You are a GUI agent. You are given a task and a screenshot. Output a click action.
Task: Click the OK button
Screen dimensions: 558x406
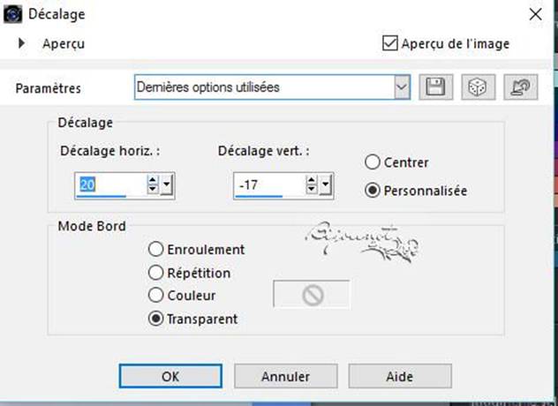pos(170,376)
